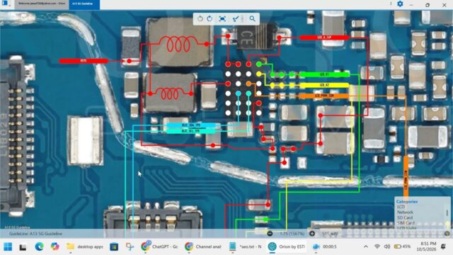This screenshot has height=255, width=453.
Task: Select SD Card in the Categories list
Action: [404, 217]
